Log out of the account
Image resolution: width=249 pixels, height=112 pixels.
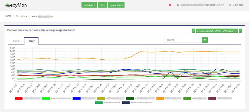(x=236, y=5)
